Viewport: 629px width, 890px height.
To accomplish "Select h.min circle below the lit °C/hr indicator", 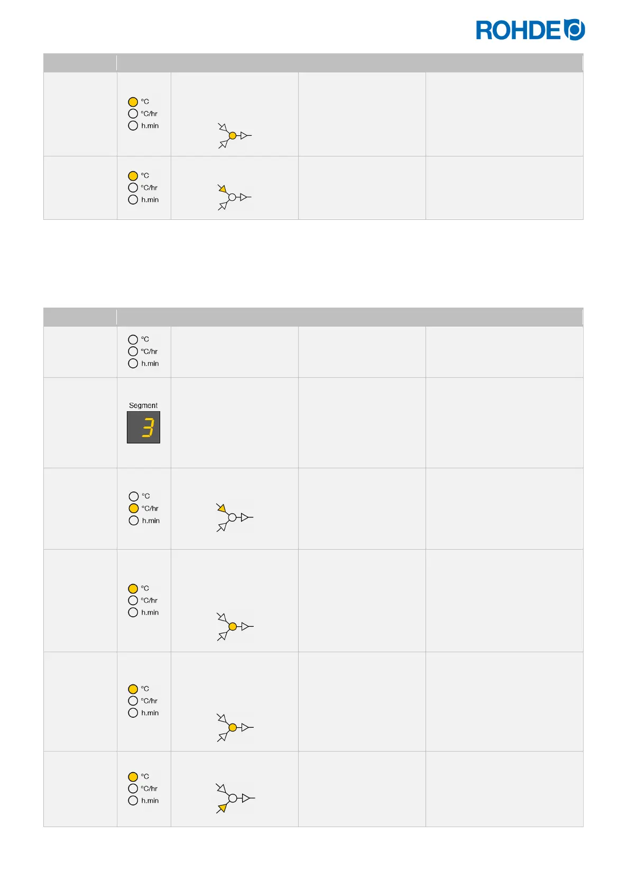I will point(134,521).
